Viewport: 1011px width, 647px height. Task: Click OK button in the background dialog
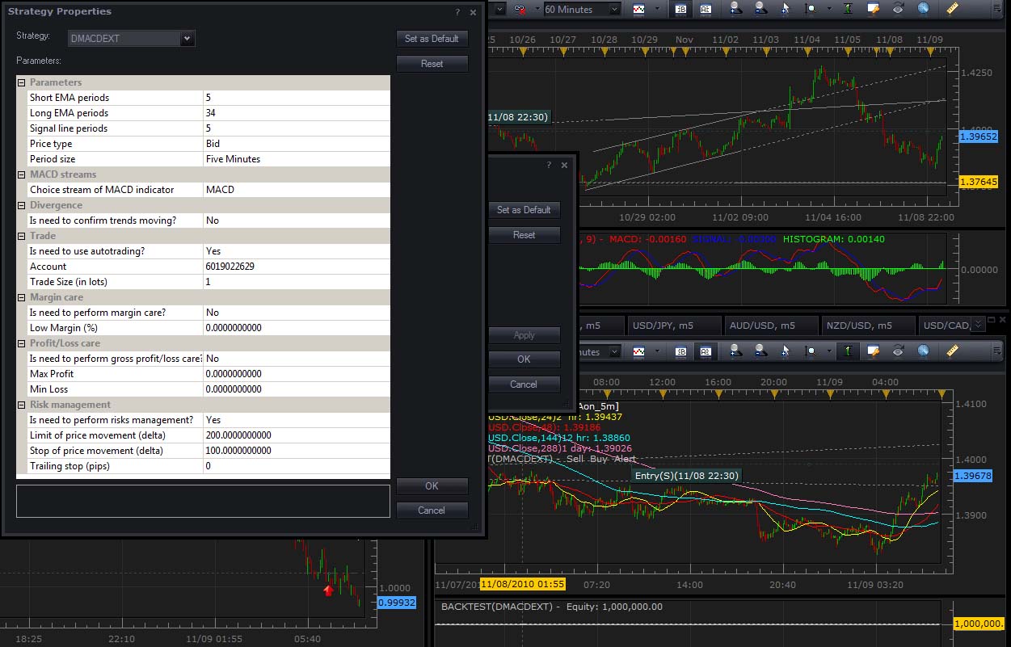click(x=524, y=359)
